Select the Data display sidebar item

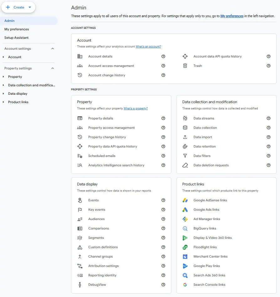coord(18,93)
